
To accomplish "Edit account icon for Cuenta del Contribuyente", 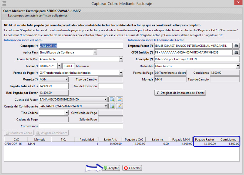I will tap(119, 106).
